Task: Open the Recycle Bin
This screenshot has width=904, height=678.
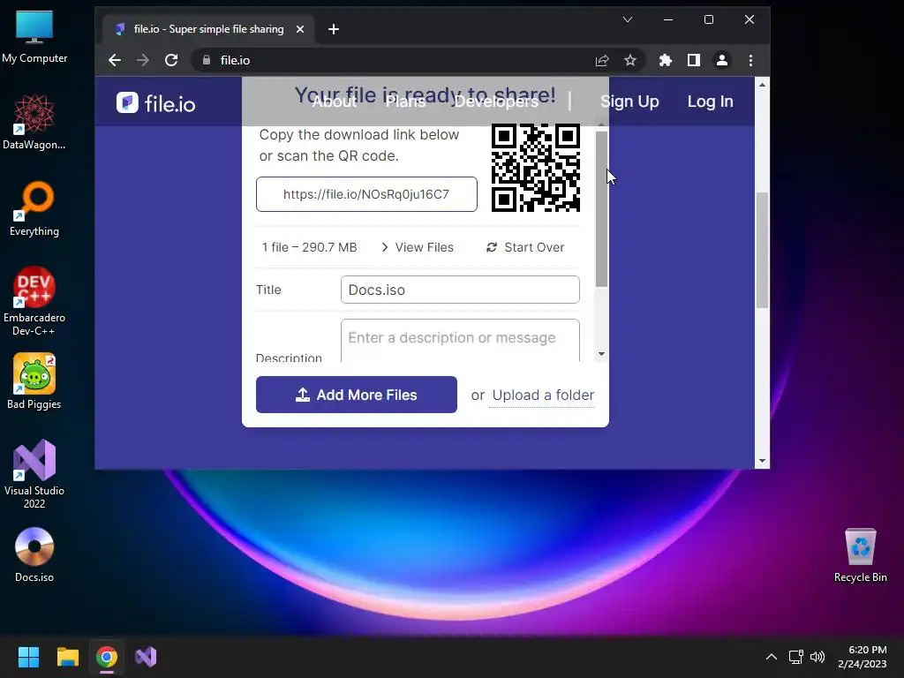Action: point(860,554)
